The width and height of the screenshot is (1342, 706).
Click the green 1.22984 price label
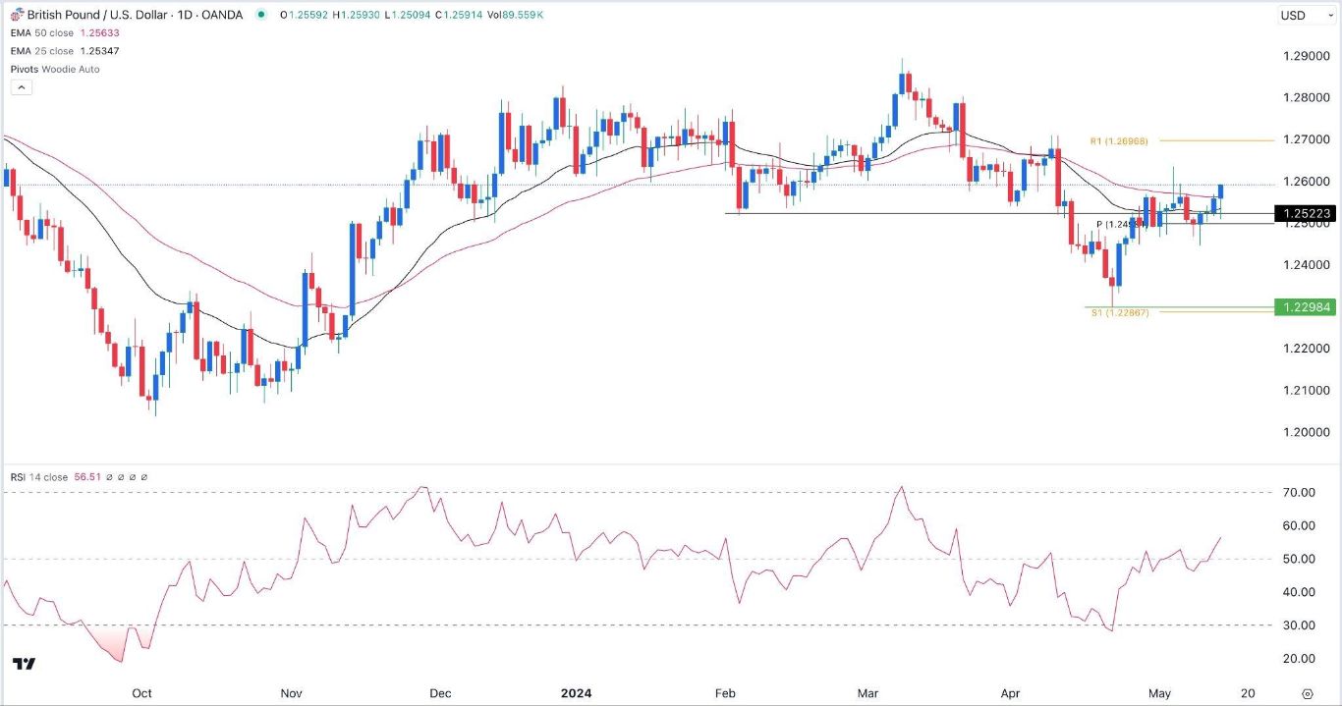(1304, 307)
